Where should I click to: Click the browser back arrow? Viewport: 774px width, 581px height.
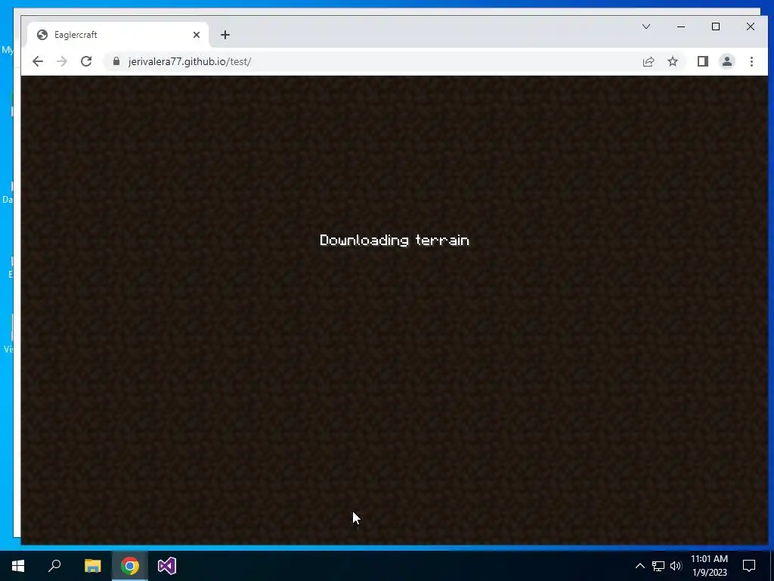[x=38, y=61]
